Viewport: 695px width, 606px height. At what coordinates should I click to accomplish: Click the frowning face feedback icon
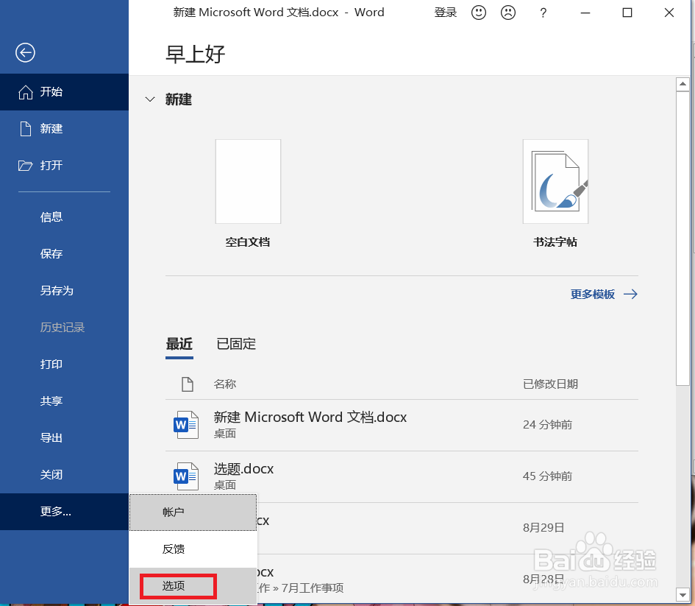[508, 13]
